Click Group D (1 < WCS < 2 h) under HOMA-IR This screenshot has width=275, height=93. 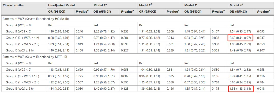pyautogui.click(x=22, y=44)
